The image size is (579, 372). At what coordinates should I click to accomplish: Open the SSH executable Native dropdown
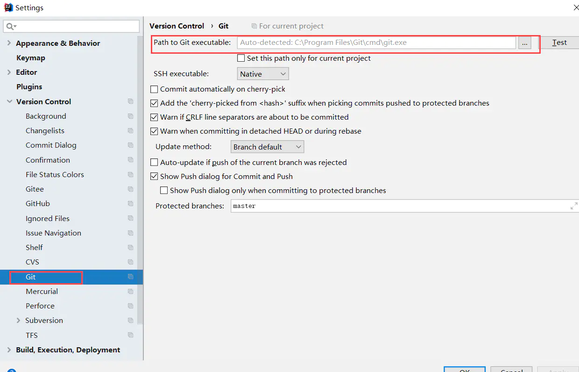(263, 74)
